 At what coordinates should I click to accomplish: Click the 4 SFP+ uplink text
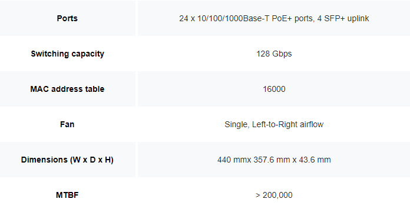tap(343, 18)
